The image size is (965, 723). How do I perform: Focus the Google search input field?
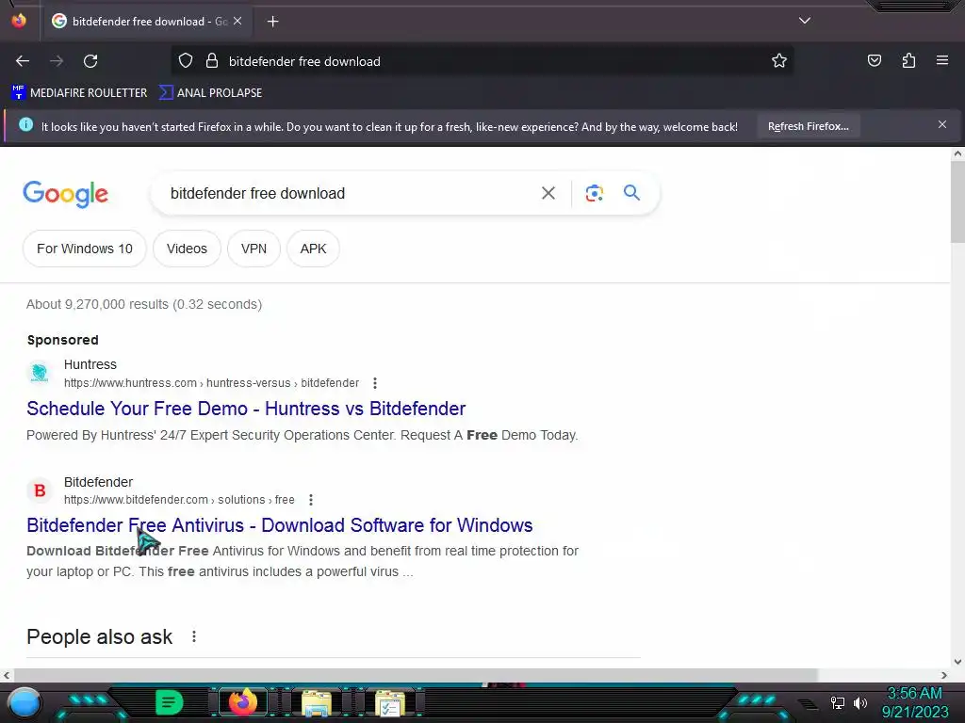coord(345,193)
